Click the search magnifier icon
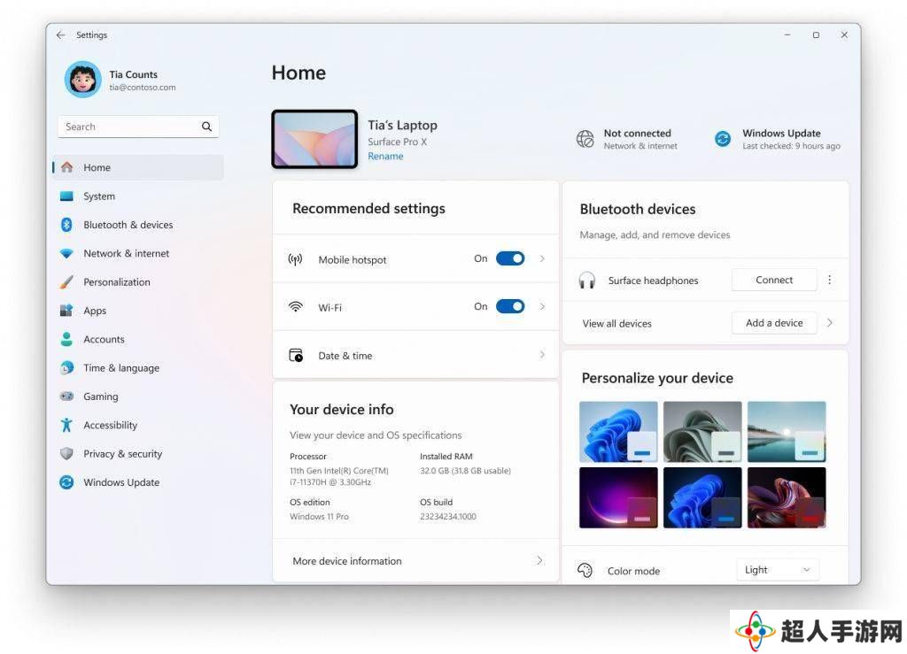Screen dimensions: 907x654 point(206,127)
